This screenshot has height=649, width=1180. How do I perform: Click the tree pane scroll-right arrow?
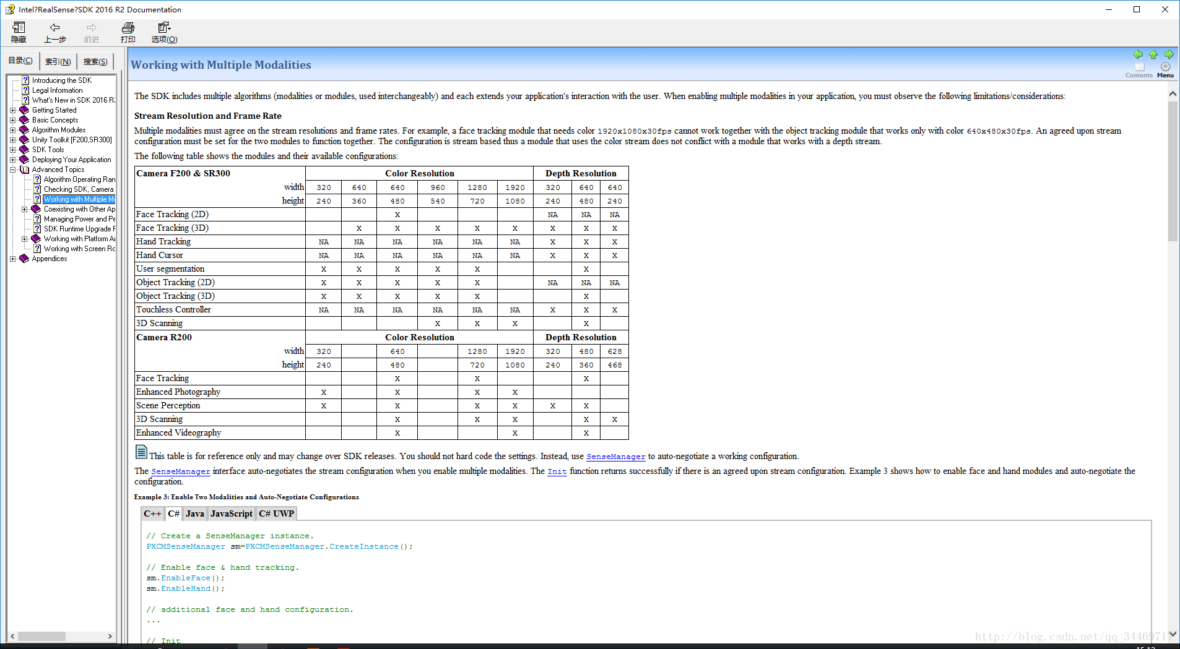click(x=110, y=636)
